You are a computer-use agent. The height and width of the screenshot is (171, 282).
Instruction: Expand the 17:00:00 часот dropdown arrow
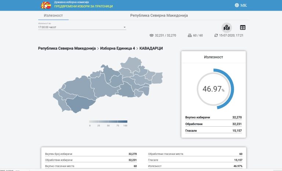click(x=124, y=27)
